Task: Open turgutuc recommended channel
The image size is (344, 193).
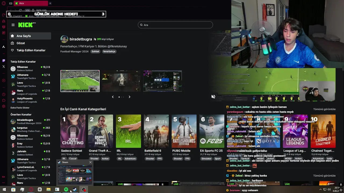Action: click(30, 129)
